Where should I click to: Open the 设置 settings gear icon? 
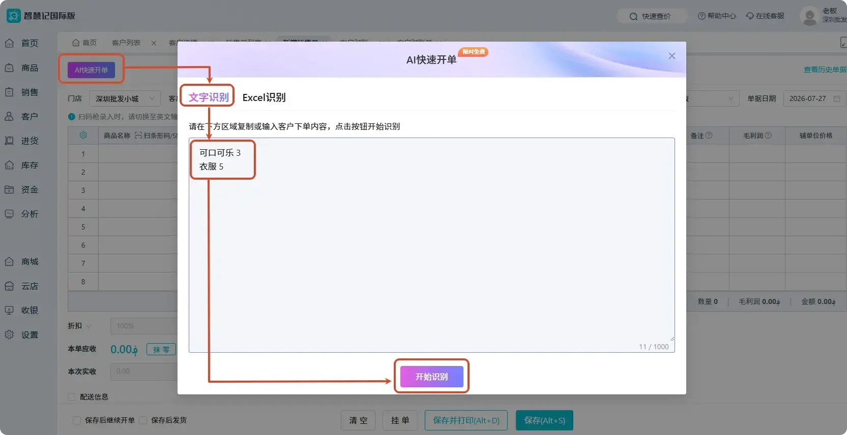coord(9,334)
